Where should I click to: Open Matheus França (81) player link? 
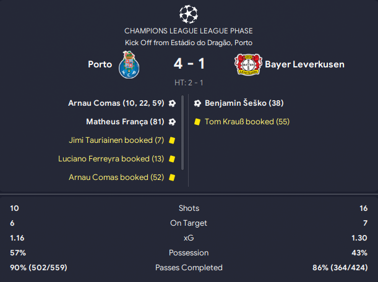[124, 122]
